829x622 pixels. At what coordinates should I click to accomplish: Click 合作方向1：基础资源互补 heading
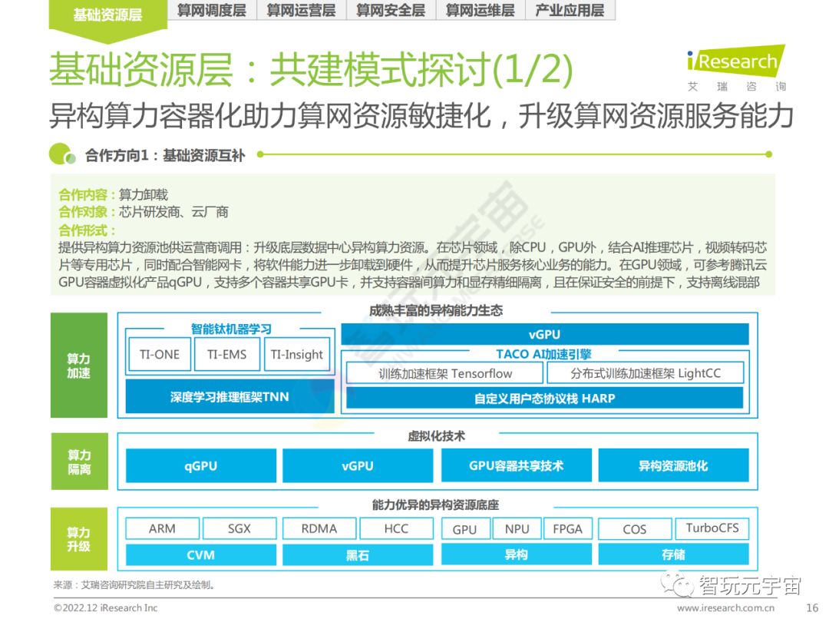point(165,155)
